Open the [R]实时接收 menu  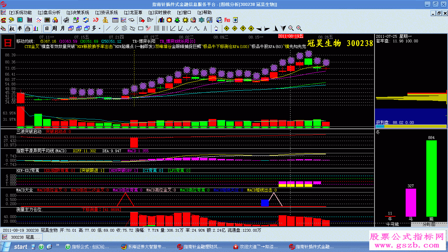(x=160, y=12)
